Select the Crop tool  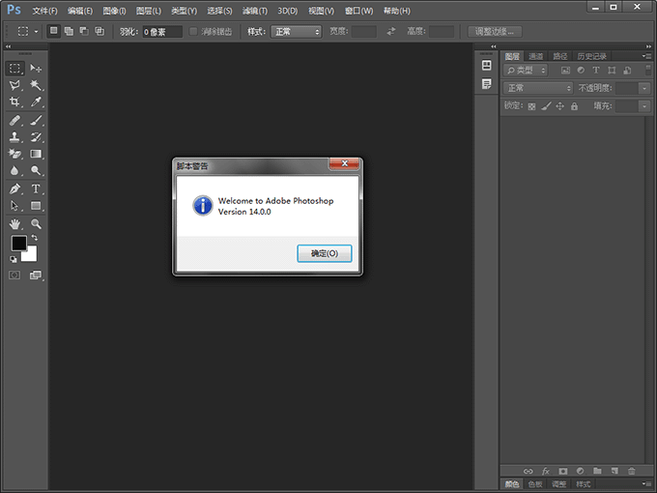pos(15,101)
